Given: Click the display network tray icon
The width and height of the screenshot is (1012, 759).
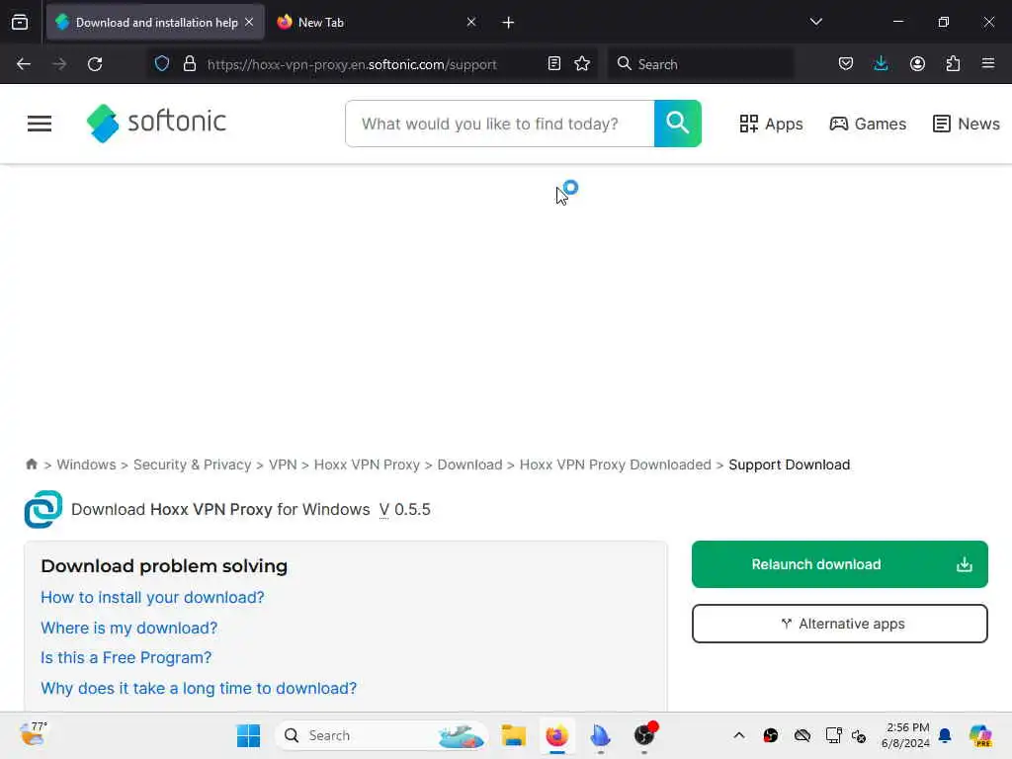Looking at the screenshot, I should click(x=833, y=735).
